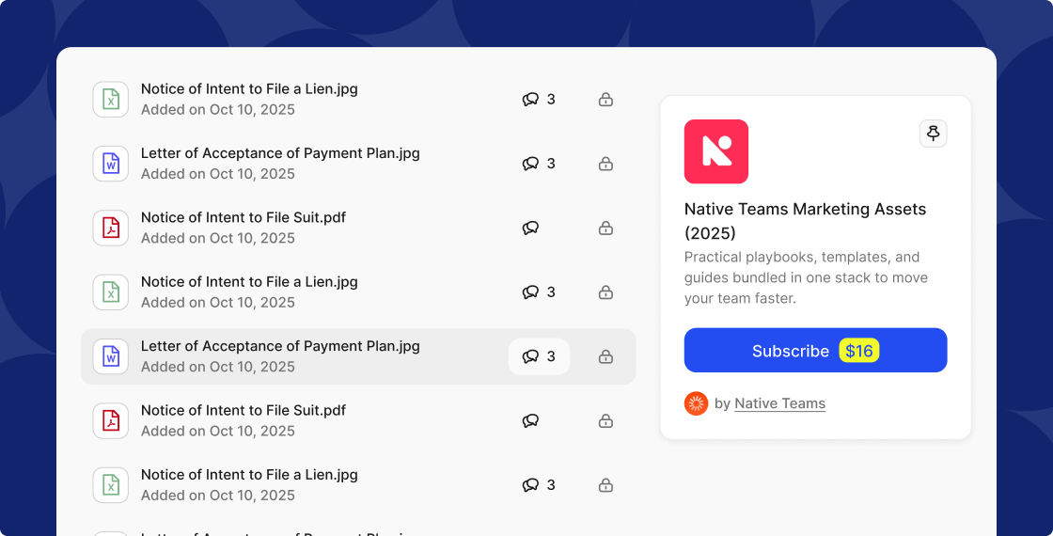Screen dimensions: 1053x536
Task: Open comments on the topmost Notice of Intent Lien row
Action: (x=539, y=100)
